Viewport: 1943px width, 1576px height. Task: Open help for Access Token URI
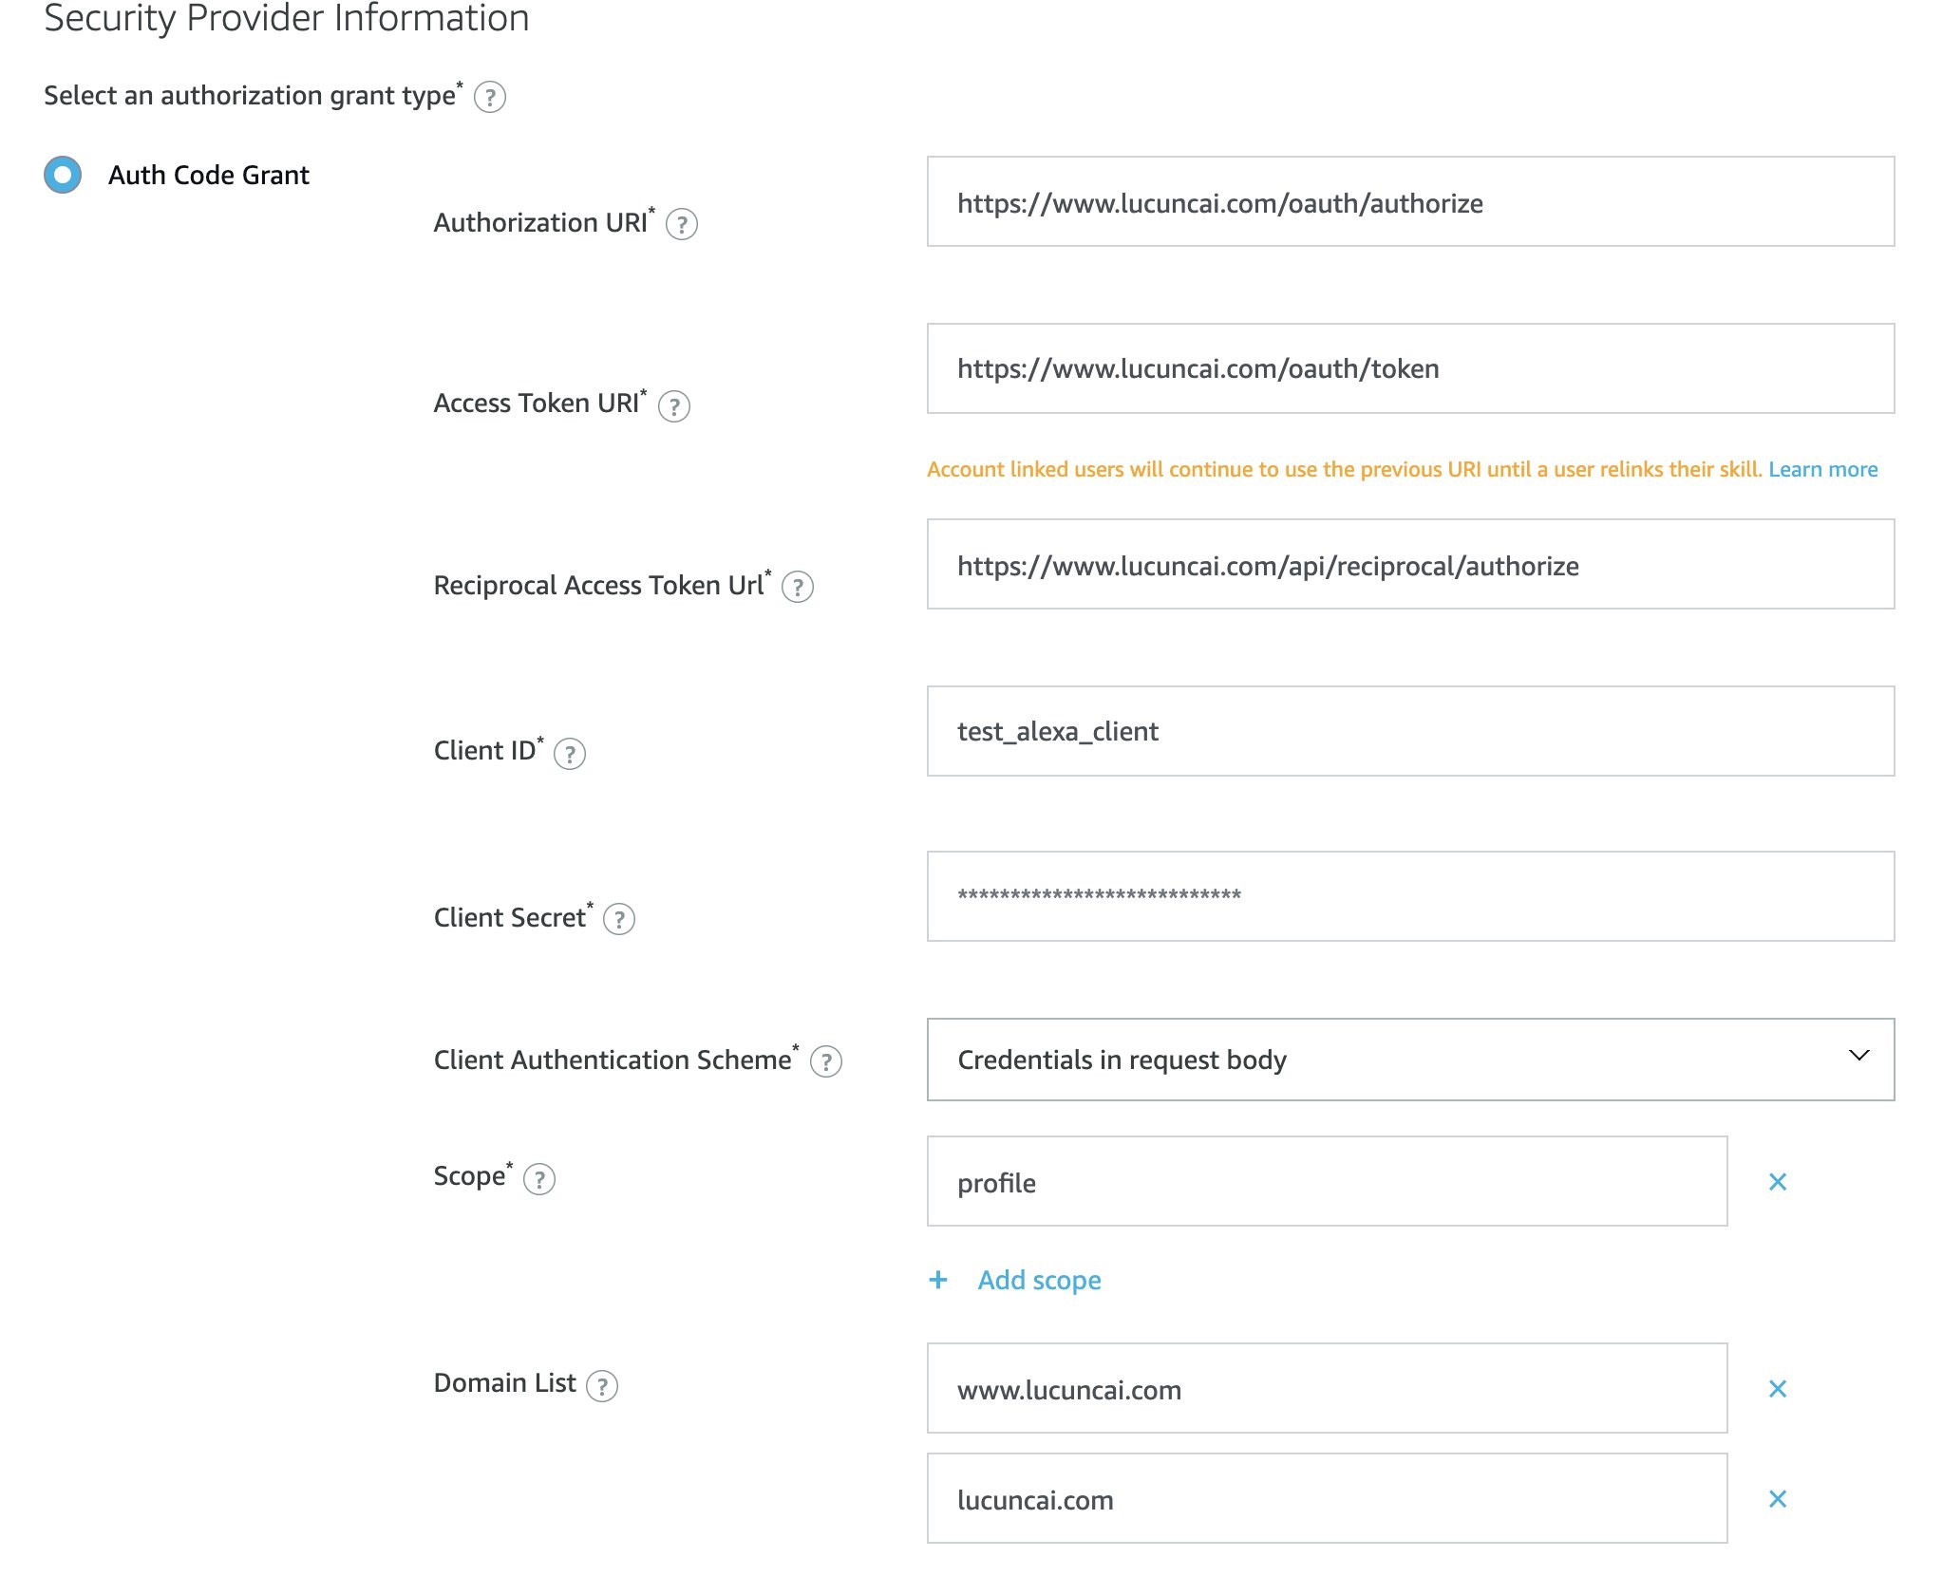[673, 406]
